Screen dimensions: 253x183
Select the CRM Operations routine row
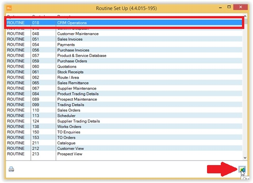tap(124, 23)
